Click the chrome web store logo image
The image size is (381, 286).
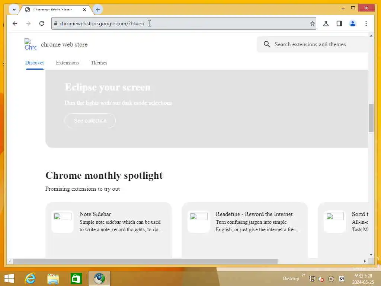[x=31, y=45]
